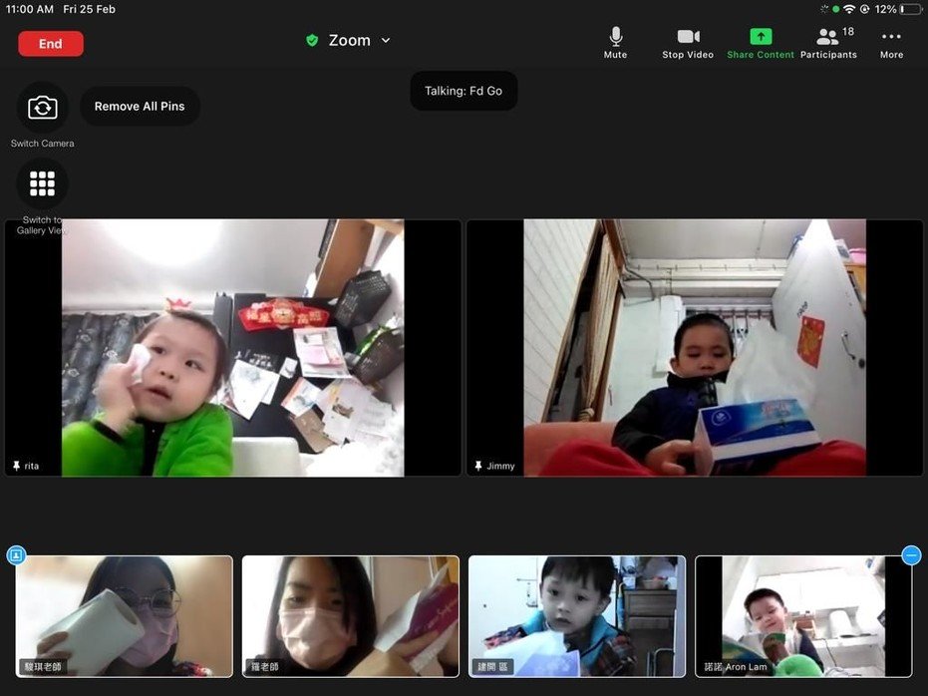Select Jimmy's pinned video tile
928x696 pixels.
695,347
